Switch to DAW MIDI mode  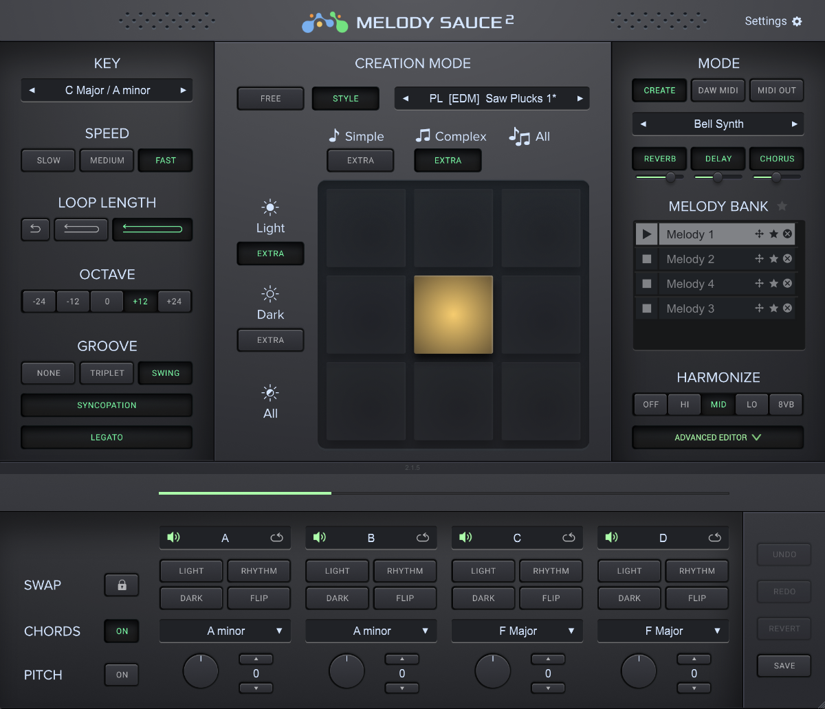click(717, 91)
